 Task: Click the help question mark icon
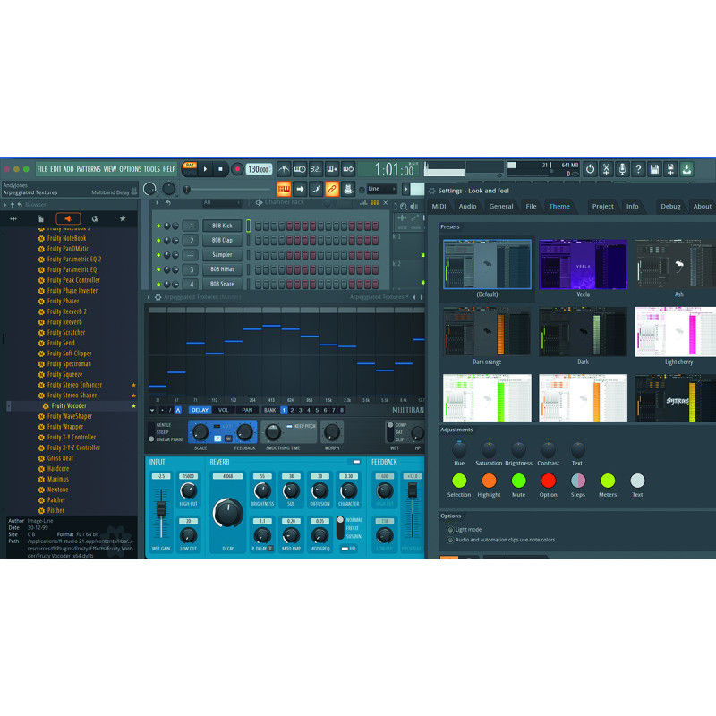tap(638, 169)
